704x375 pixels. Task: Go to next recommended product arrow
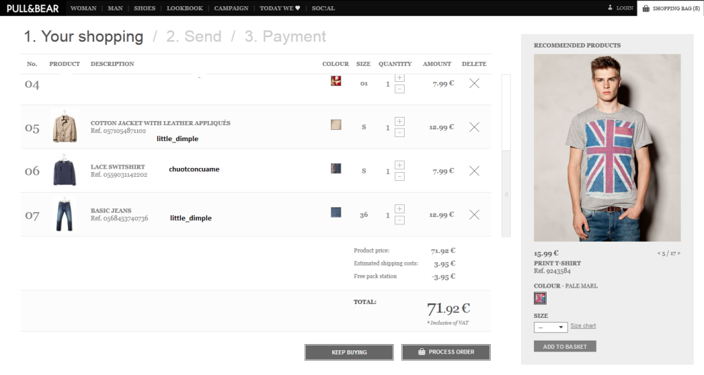coord(679,253)
